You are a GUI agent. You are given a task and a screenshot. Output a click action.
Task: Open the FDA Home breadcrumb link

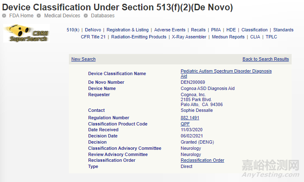(21, 16)
